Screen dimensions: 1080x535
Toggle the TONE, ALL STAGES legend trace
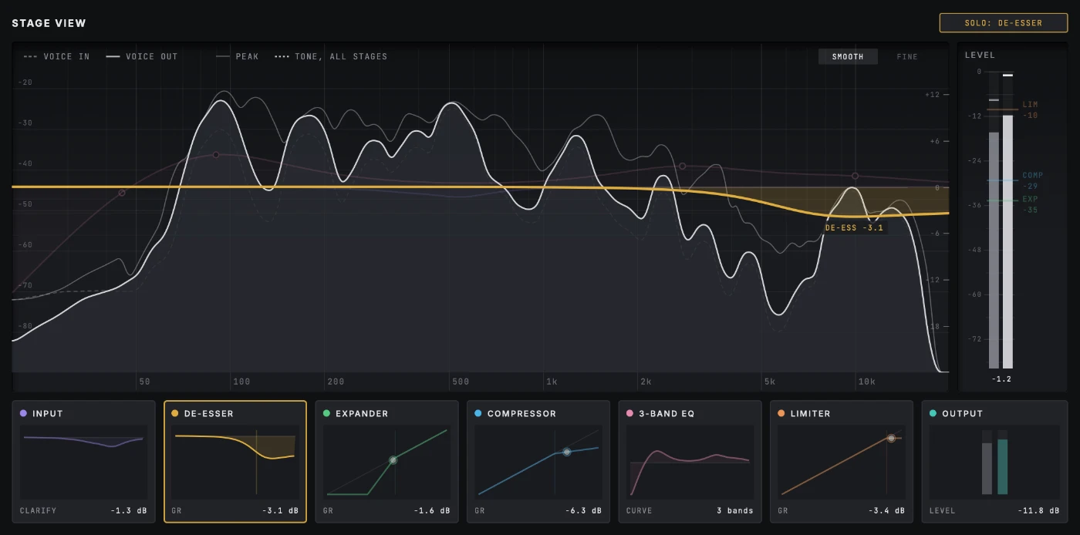pos(331,56)
